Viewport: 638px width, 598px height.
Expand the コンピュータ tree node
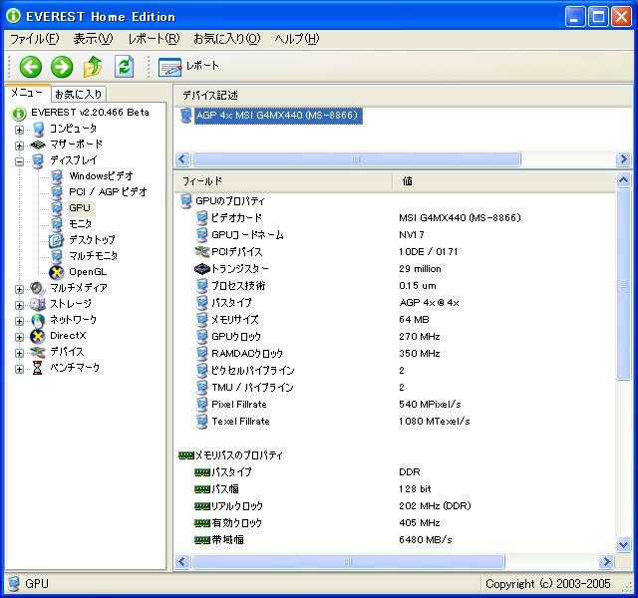tap(19, 130)
